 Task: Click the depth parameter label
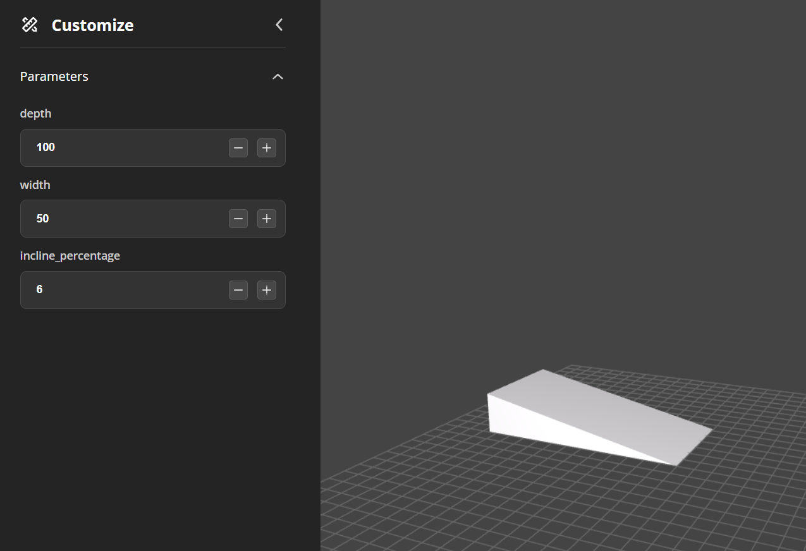coord(36,114)
